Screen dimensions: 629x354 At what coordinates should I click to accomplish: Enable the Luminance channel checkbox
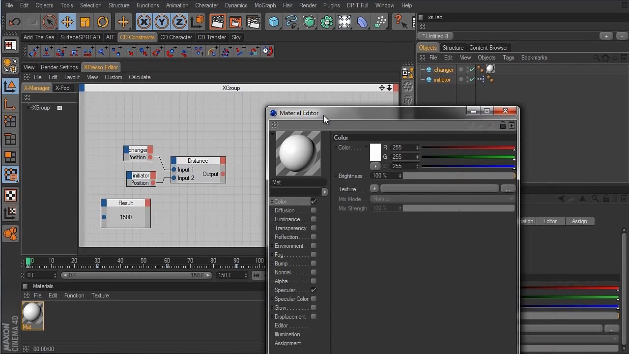coord(314,219)
